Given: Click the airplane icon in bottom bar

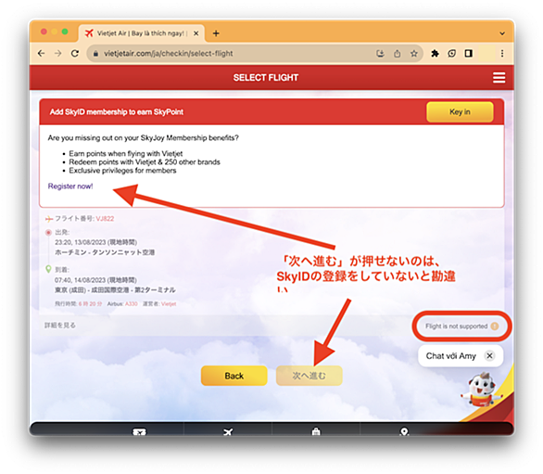Looking at the screenshot, I should [x=228, y=431].
